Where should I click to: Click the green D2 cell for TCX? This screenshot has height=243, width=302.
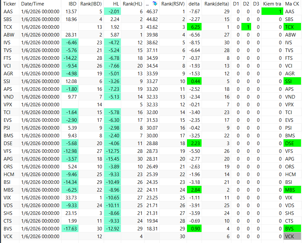246,27
